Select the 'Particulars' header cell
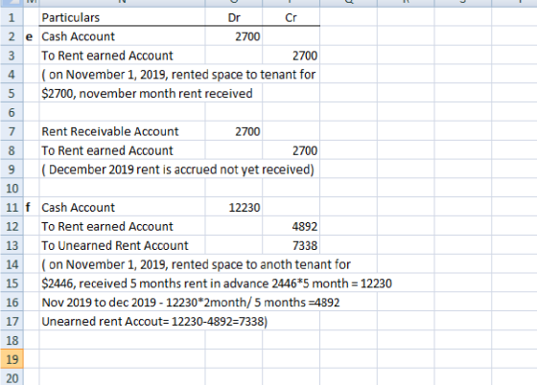The width and height of the screenshot is (537, 385). pyautogui.click(x=123, y=17)
